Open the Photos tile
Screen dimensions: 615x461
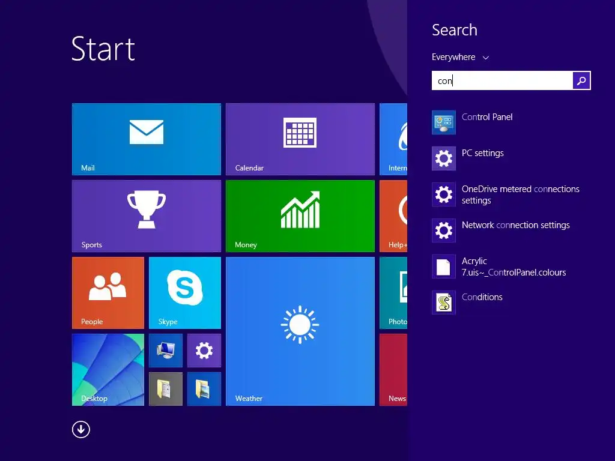(x=393, y=293)
